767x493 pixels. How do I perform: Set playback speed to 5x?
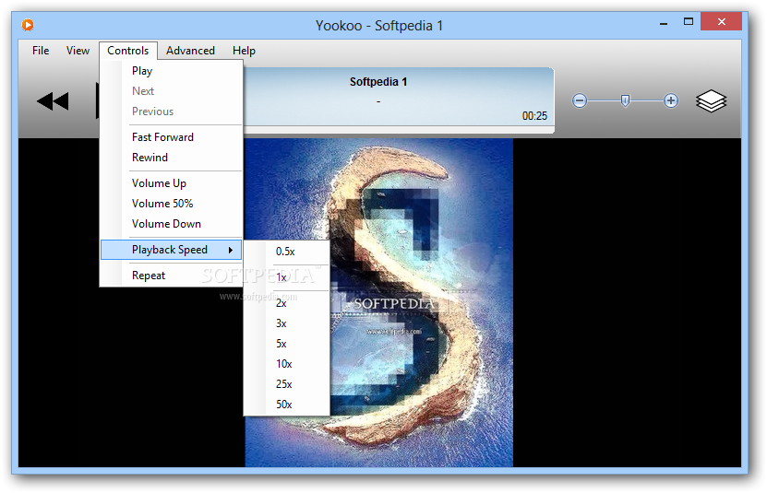tap(287, 344)
